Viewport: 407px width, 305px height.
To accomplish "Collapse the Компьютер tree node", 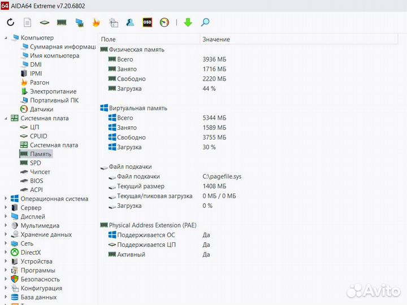I will [x=6, y=38].
